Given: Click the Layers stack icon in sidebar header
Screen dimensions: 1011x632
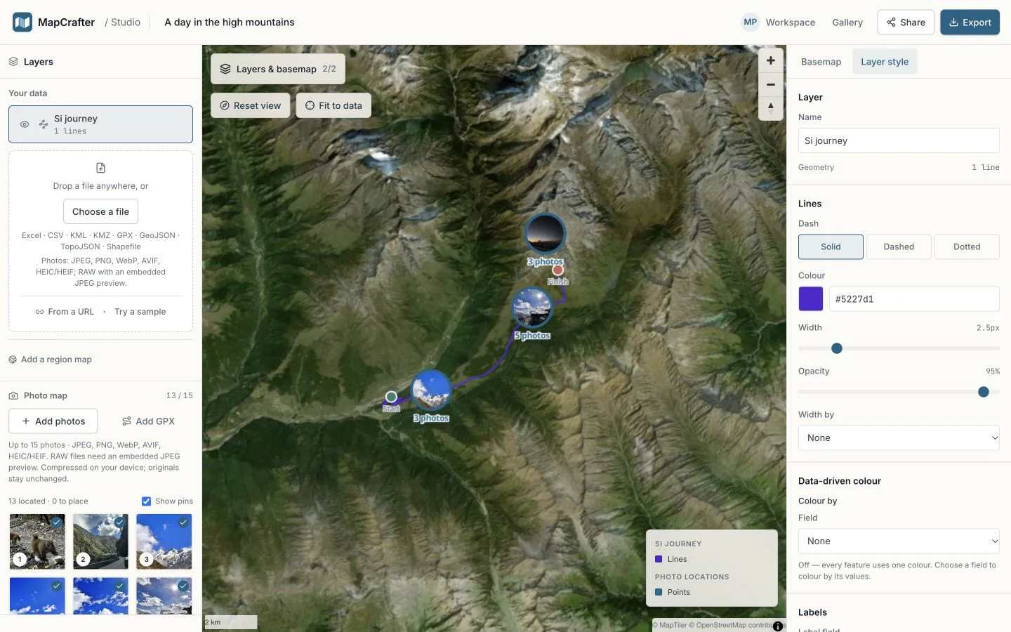Looking at the screenshot, I should pyautogui.click(x=13, y=62).
